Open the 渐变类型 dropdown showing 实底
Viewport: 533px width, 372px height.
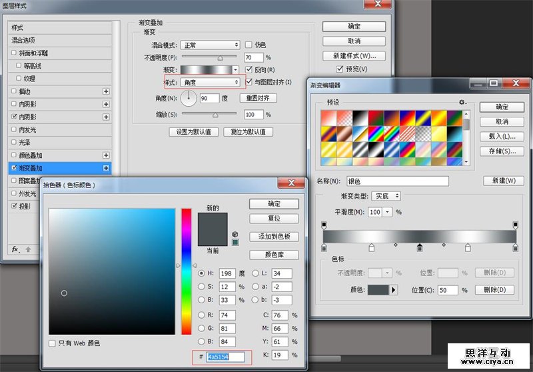(386, 196)
